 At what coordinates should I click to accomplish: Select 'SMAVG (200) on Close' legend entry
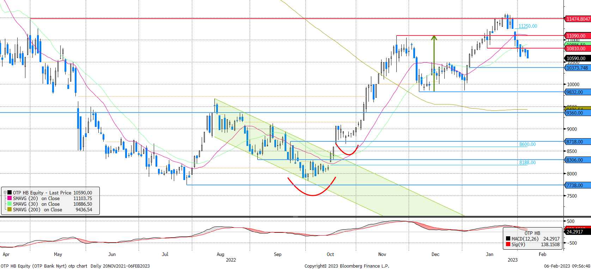(37, 210)
